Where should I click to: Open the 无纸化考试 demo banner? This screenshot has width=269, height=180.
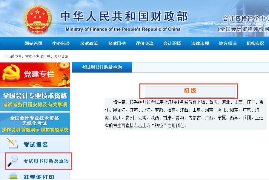pos(35,124)
